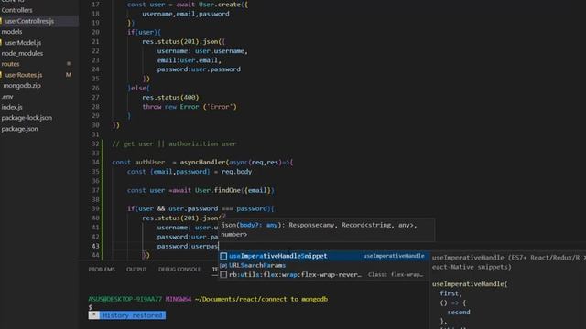This screenshot has width=586, height=329.
Task: Click the terminal path '~/Documents/react/connect to mongodb'
Action: pyautogui.click(x=261, y=299)
